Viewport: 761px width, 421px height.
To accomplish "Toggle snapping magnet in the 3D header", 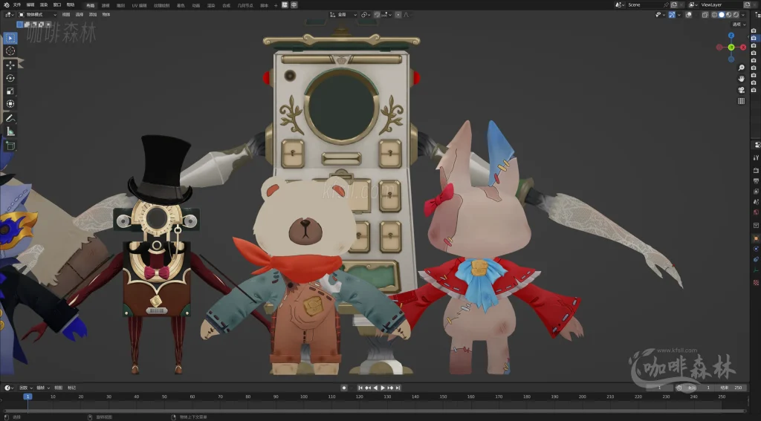I will (377, 15).
